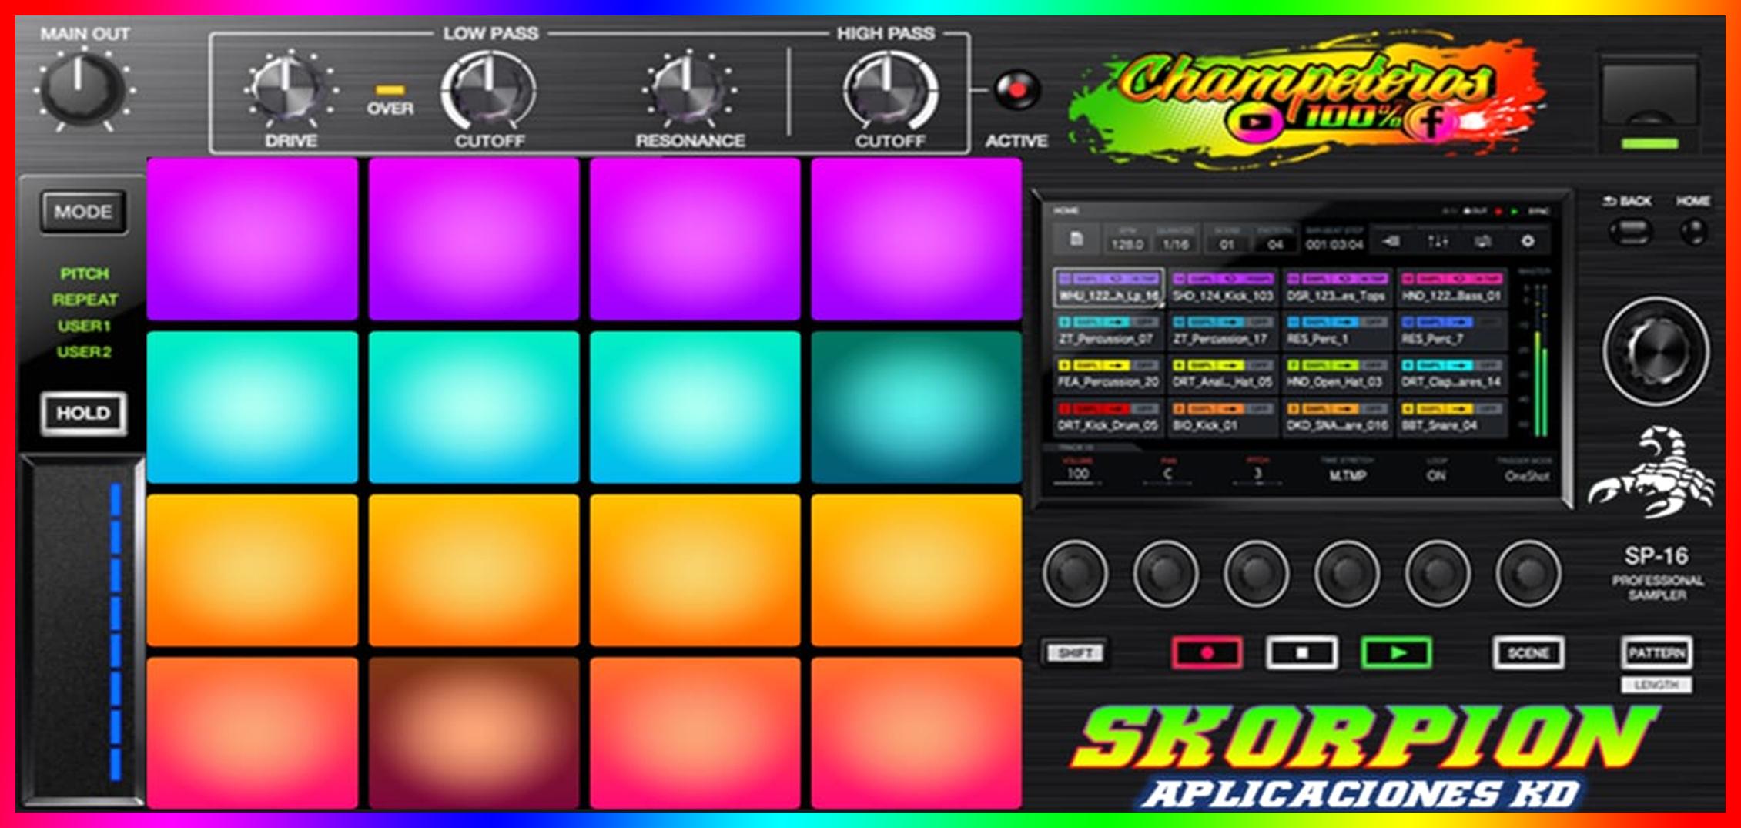Open the pattern 04 selector
1741x828 pixels.
point(1275,240)
